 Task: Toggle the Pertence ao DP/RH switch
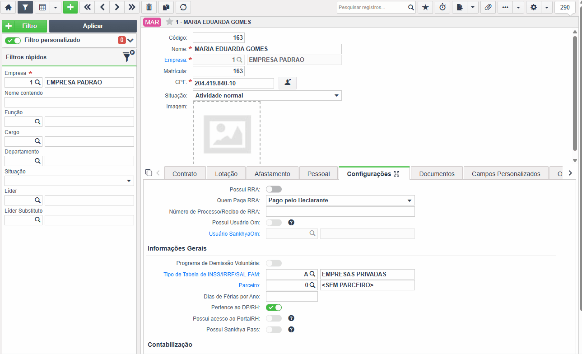pyautogui.click(x=274, y=307)
